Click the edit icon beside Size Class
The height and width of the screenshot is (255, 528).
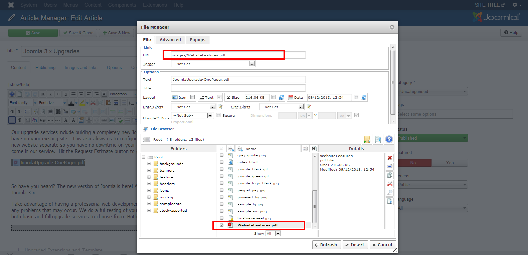pyautogui.click(x=308, y=107)
